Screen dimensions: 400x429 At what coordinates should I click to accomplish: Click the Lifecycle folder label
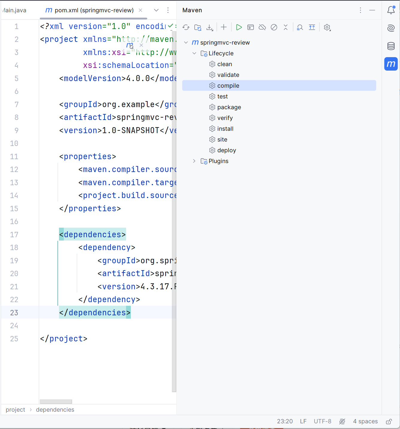pos(221,53)
